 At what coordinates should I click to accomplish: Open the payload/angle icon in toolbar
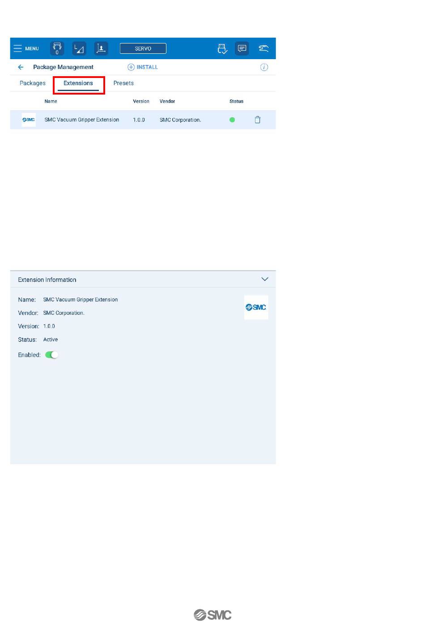79,48
